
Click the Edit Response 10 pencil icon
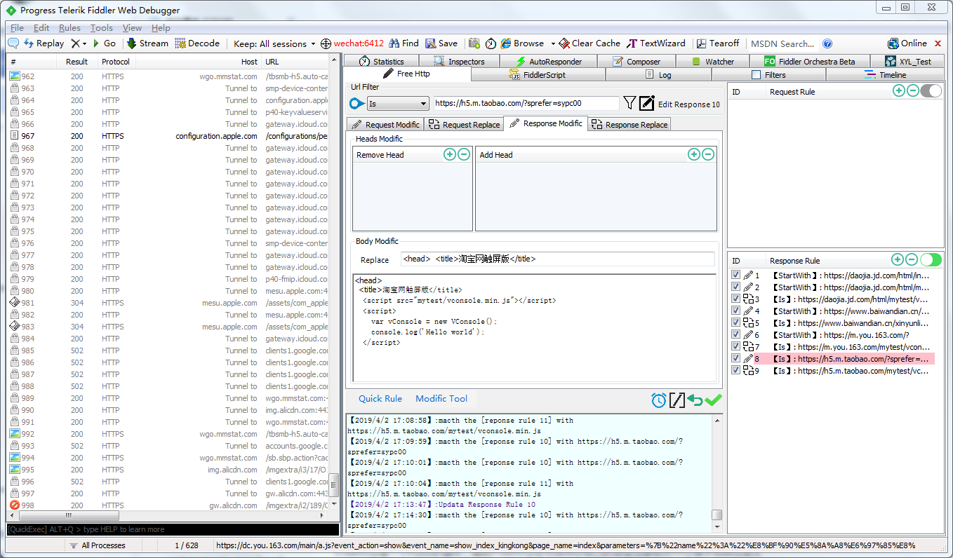pos(647,104)
